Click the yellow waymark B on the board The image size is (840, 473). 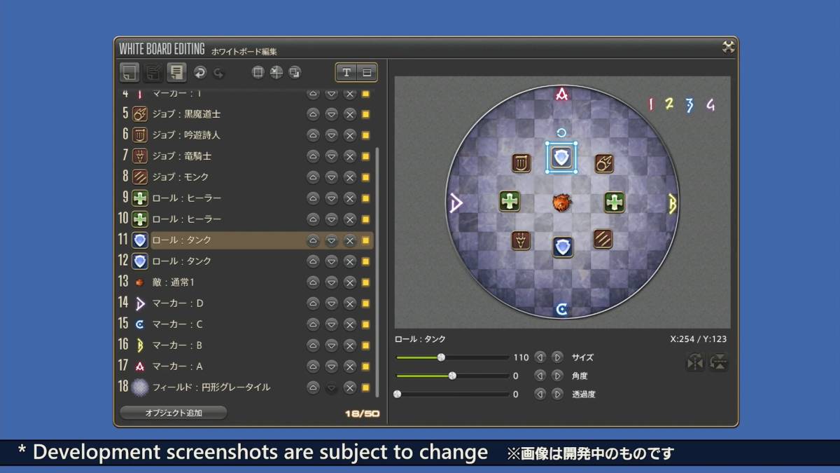click(672, 203)
